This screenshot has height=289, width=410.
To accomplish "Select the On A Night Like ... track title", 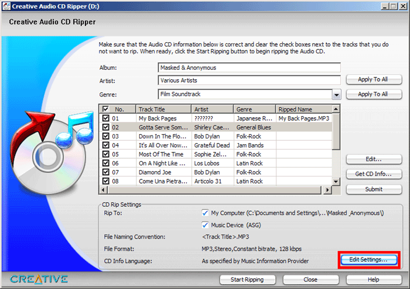I will 162,164.
